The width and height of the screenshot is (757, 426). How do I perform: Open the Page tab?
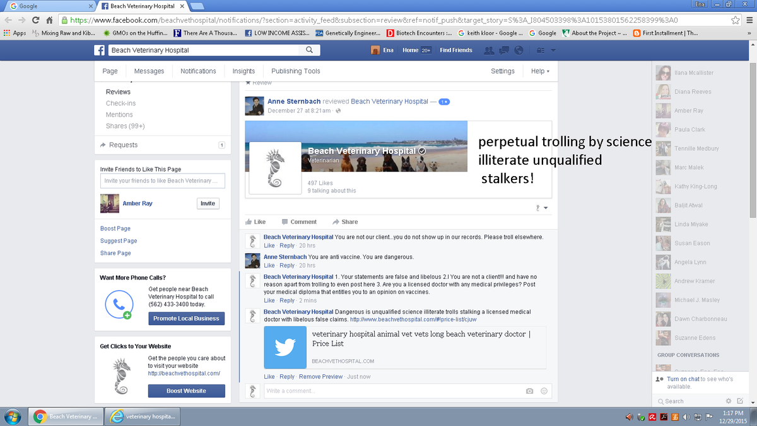(110, 71)
